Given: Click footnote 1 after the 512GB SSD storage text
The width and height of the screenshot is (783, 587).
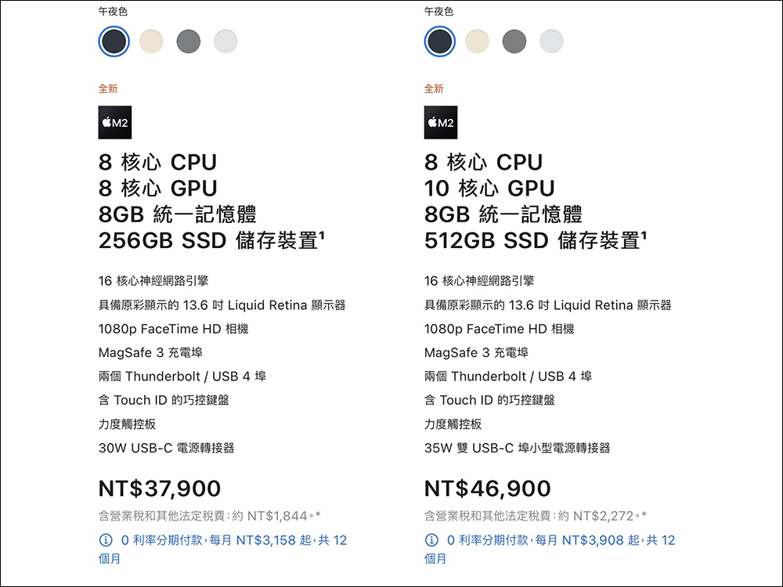Looking at the screenshot, I should pyautogui.click(x=644, y=236).
